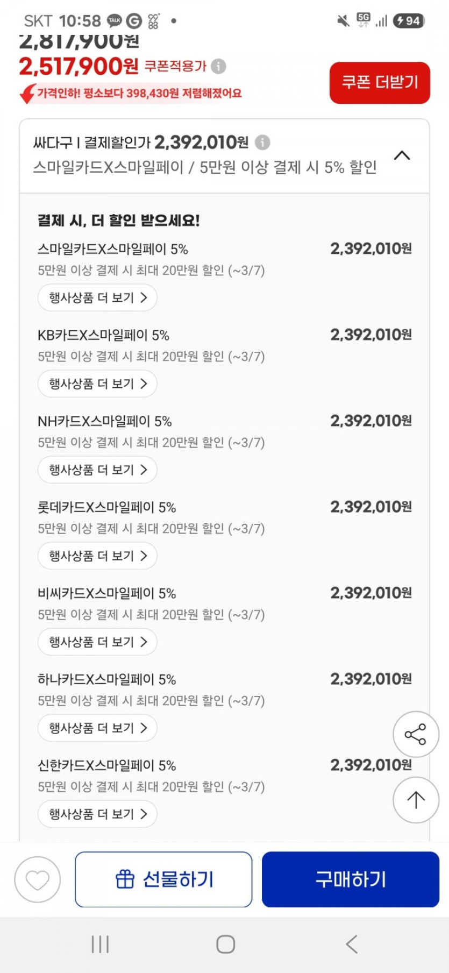The image size is (449, 973).
Task: Open 행사상품 더 보기 under NH카드
Action: (97, 470)
